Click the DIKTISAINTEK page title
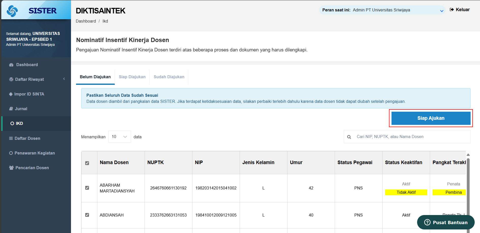Screen dimensions: 480x233 pos(100,11)
